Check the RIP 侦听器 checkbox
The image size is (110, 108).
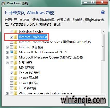coord(12,68)
